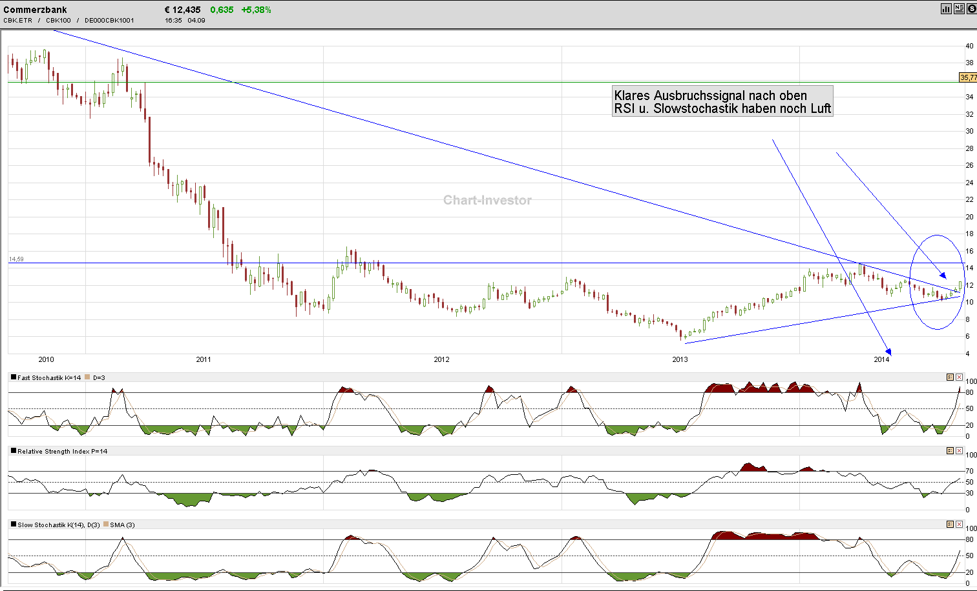Click the breakout signal annotation box
The height and width of the screenshot is (591, 977).
(x=722, y=102)
